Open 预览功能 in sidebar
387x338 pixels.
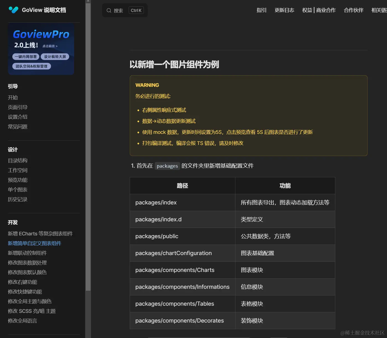click(18, 180)
